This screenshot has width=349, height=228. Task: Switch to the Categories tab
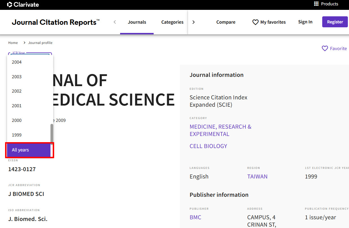[172, 22]
